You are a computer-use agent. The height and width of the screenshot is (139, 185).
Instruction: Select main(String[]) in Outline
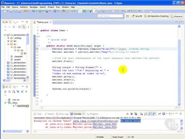21,106
